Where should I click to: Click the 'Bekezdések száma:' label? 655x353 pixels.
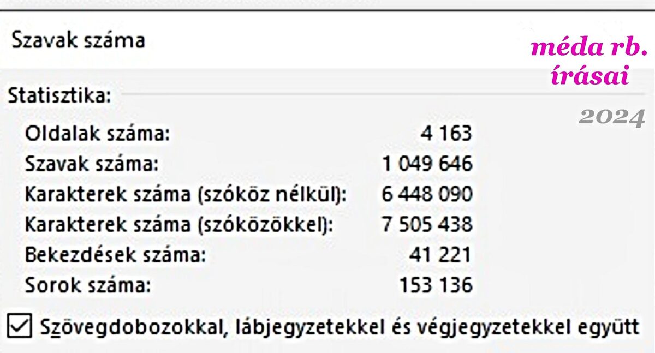click(115, 255)
